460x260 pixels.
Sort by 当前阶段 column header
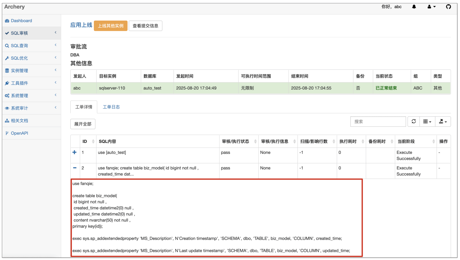pyautogui.click(x=416, y=141)
